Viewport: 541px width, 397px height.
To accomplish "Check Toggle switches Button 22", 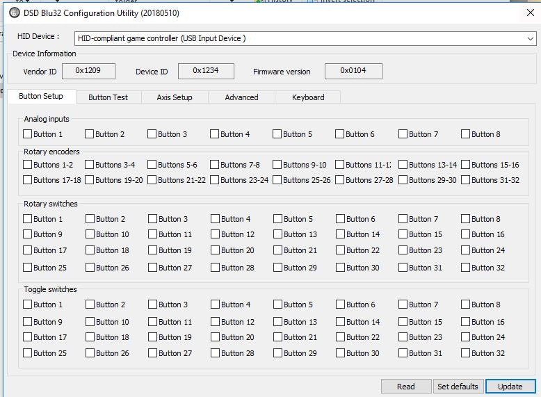I will click(341, 337).
